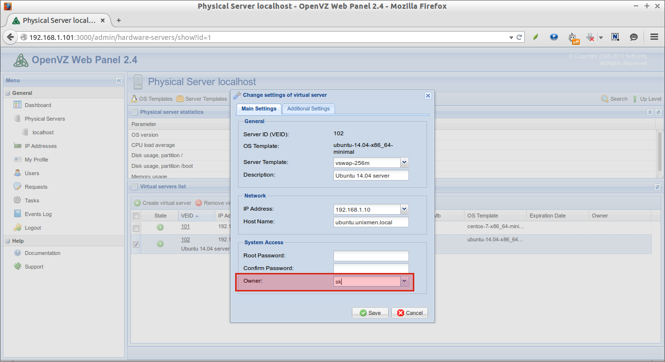Click the Requests speech bubble icon

[18, 187]
